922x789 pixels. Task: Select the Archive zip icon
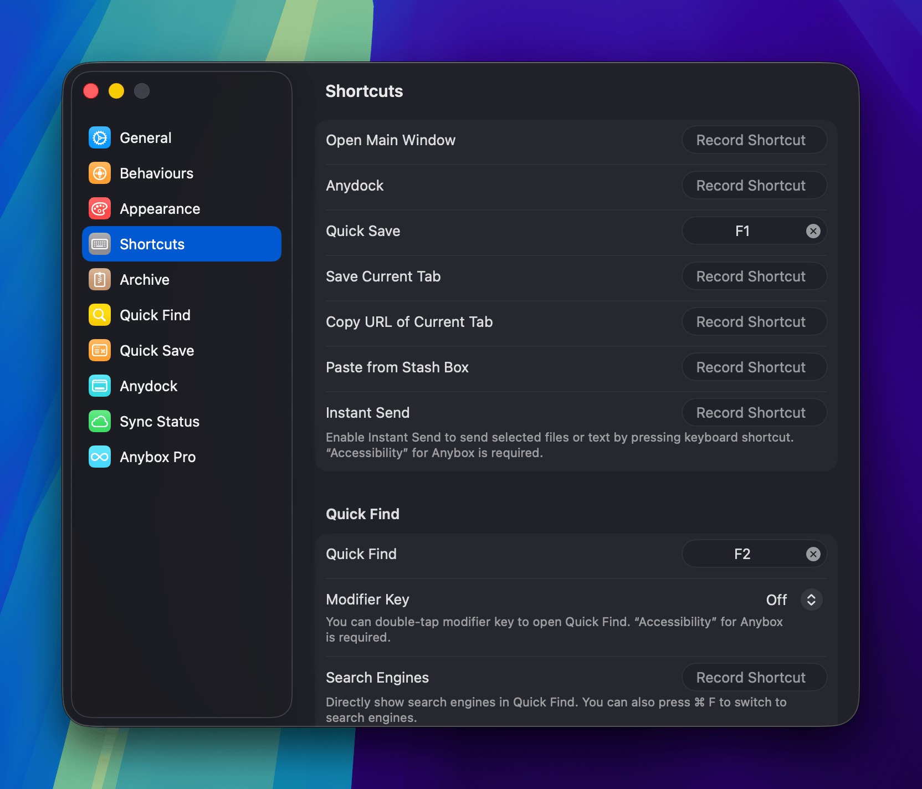click(x=100, y=280)
